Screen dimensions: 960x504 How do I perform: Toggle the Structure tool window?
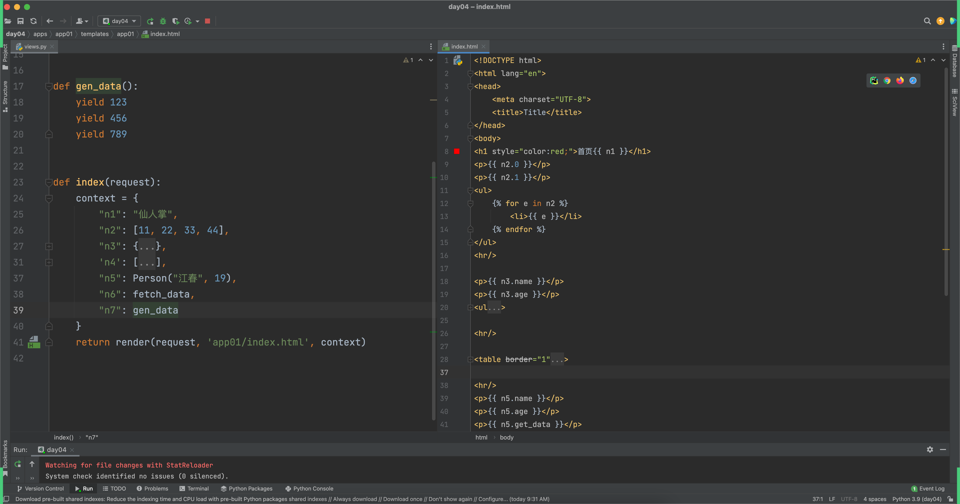[x=5, y=96]
